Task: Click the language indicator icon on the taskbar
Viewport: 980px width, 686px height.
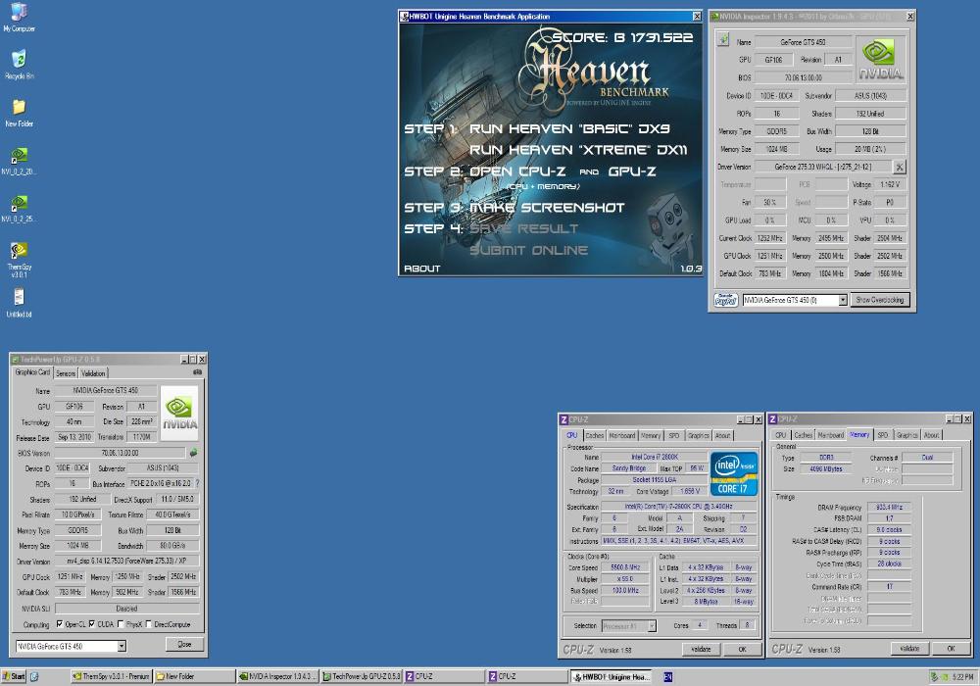Action: tap(667, 676)
